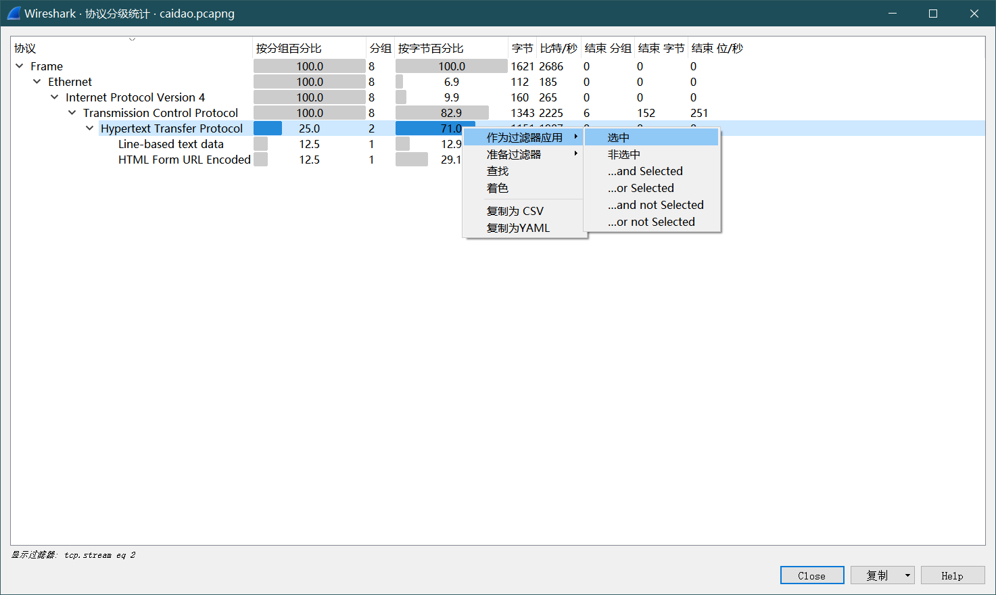This screenshot has height=595, width=996.
Task: Click the 2225 bits/s value for TCP
Action: click(551, 113)
